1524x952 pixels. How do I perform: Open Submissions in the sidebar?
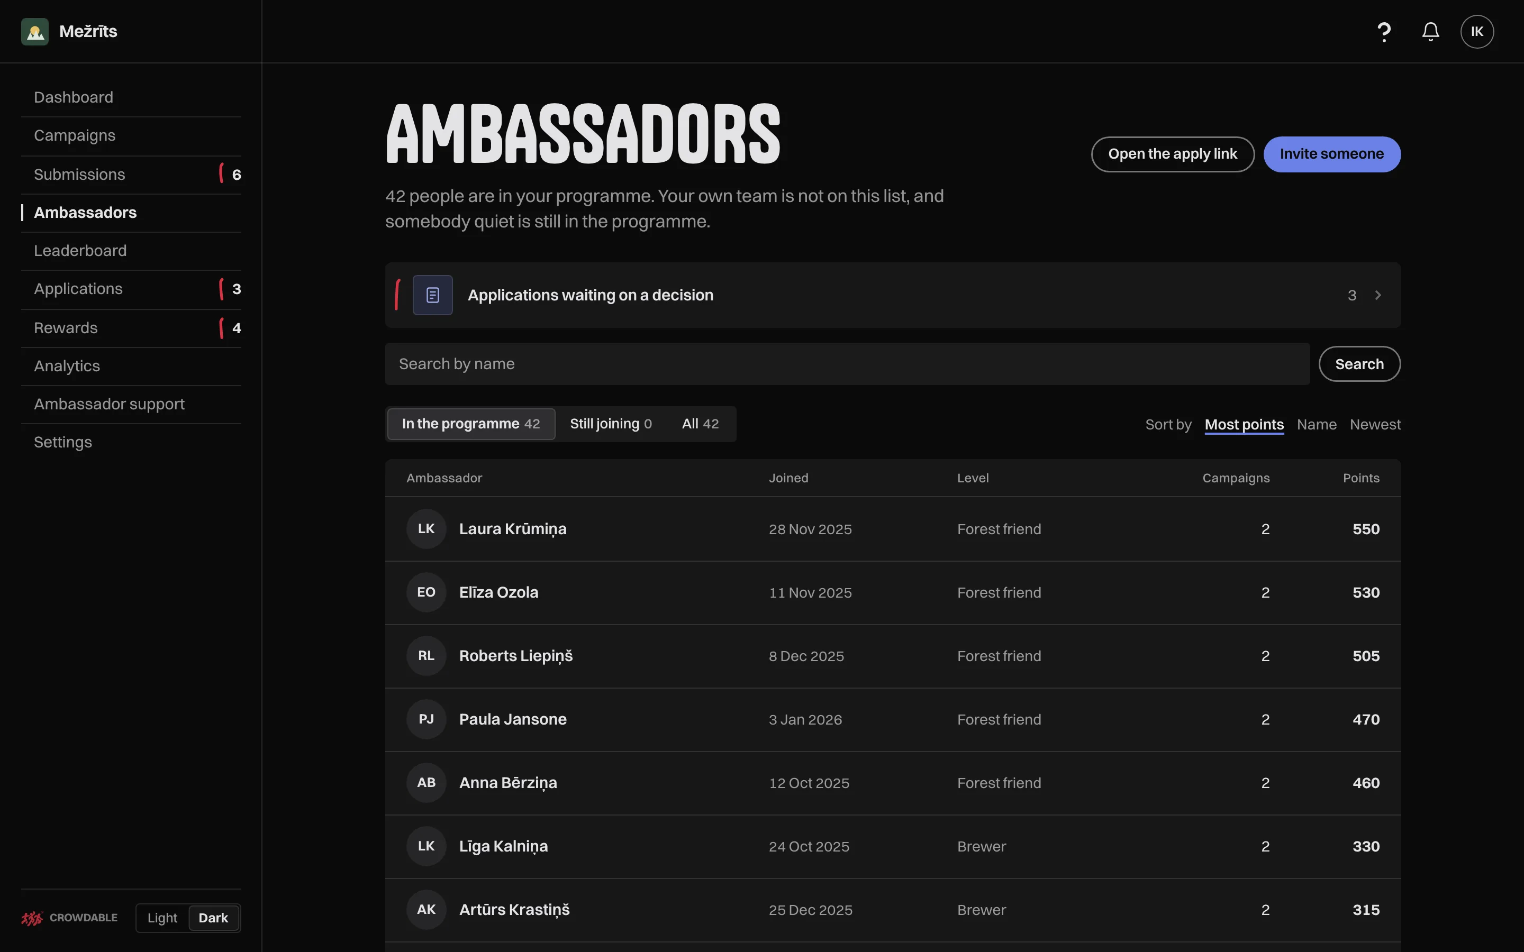[131, 175]
